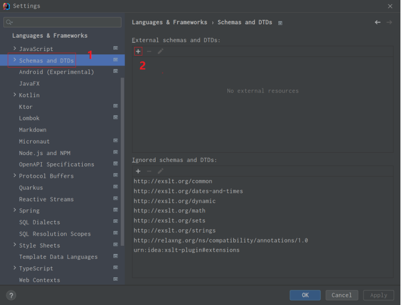The image size is (401, 305).
Task: Click the plus icon under Ignored schemas
Action: 138,171
